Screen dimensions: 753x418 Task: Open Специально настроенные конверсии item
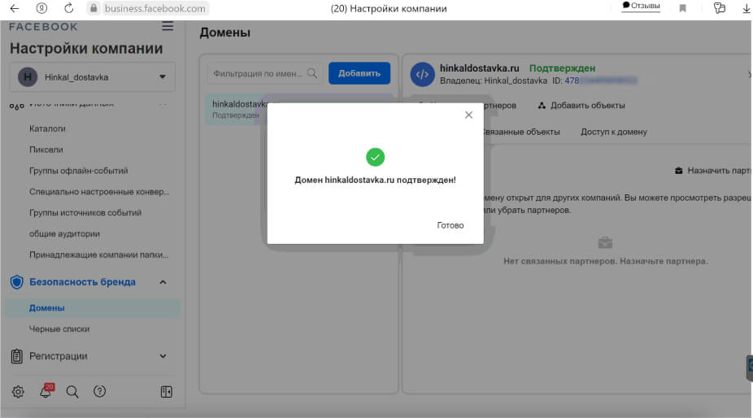(x=99, y=192)
